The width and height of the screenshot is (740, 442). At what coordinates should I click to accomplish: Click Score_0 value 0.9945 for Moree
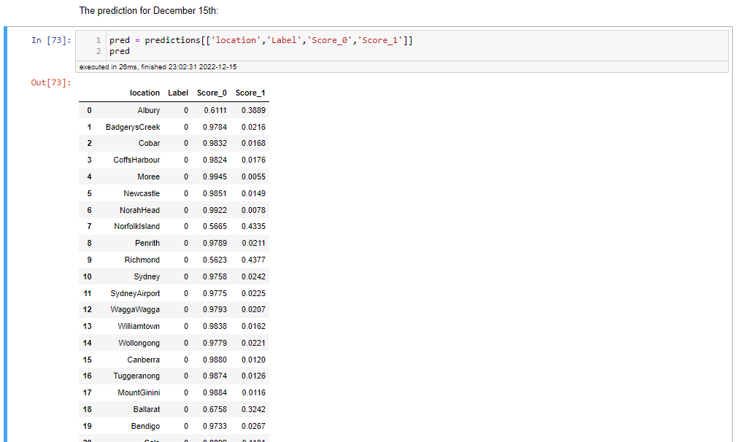(215, 177)
